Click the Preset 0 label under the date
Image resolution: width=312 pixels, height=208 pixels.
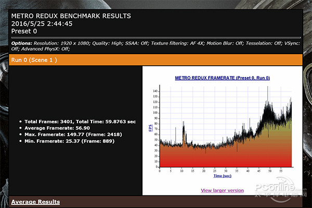25,31
